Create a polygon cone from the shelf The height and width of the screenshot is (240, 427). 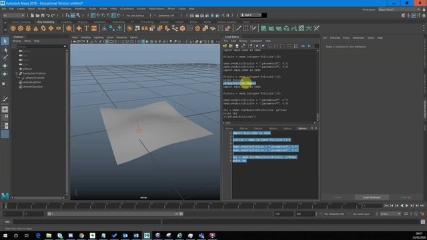point(35,28)
